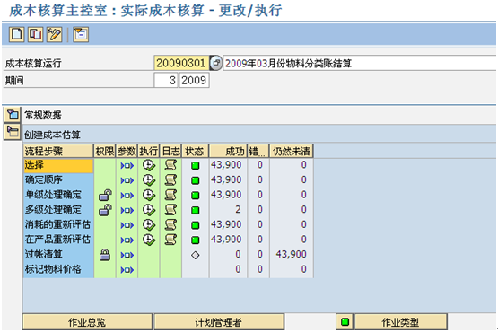Click the copy costing run toolbar icon
This screenshot has width=498, height=332.
tap(35, 34)
